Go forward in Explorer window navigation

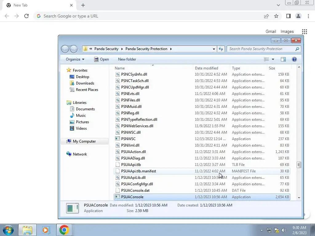74,49
